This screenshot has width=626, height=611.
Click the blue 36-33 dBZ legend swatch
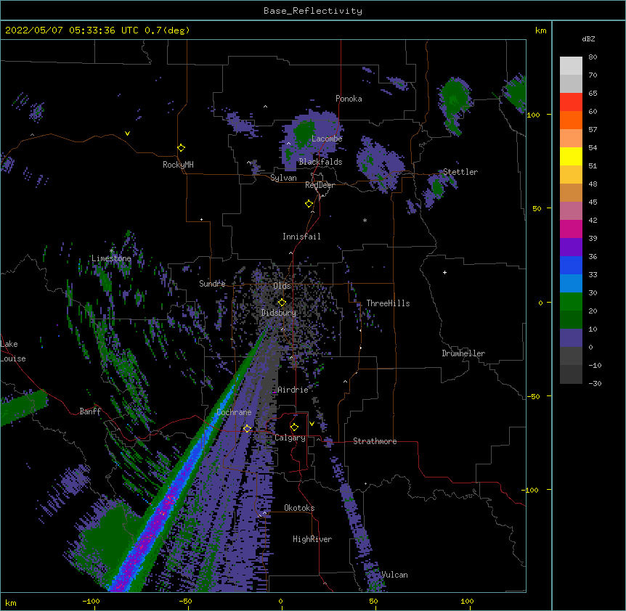(571, 266)
